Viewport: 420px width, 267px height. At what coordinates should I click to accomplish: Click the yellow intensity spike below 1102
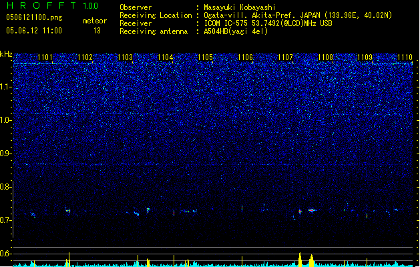click(69, 260)
